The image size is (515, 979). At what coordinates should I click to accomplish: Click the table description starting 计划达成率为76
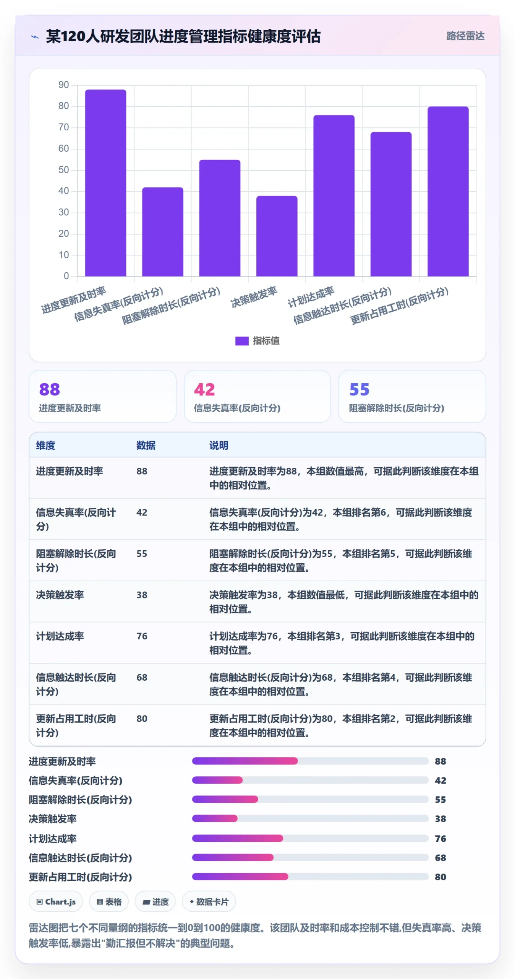click(x=342, y=643)
